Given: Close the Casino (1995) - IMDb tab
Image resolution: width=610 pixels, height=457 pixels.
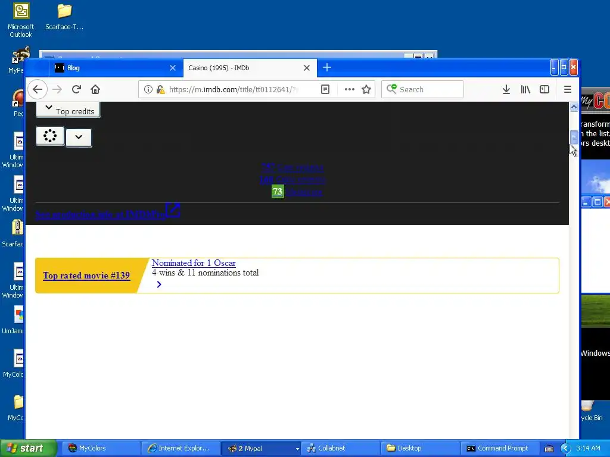Looking at the screenshot, I should pos(307,68).
